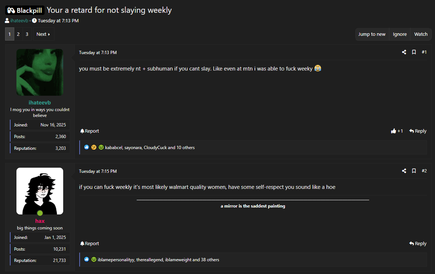Click the share icon on post #1

click(x=404, y=52)
